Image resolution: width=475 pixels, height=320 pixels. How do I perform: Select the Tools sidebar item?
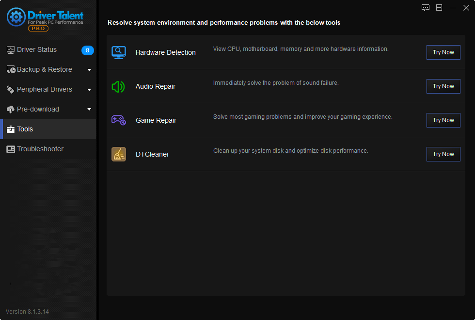(48, 129)
